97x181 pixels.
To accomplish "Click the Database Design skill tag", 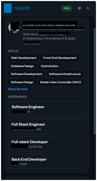I will coord(23,66).
